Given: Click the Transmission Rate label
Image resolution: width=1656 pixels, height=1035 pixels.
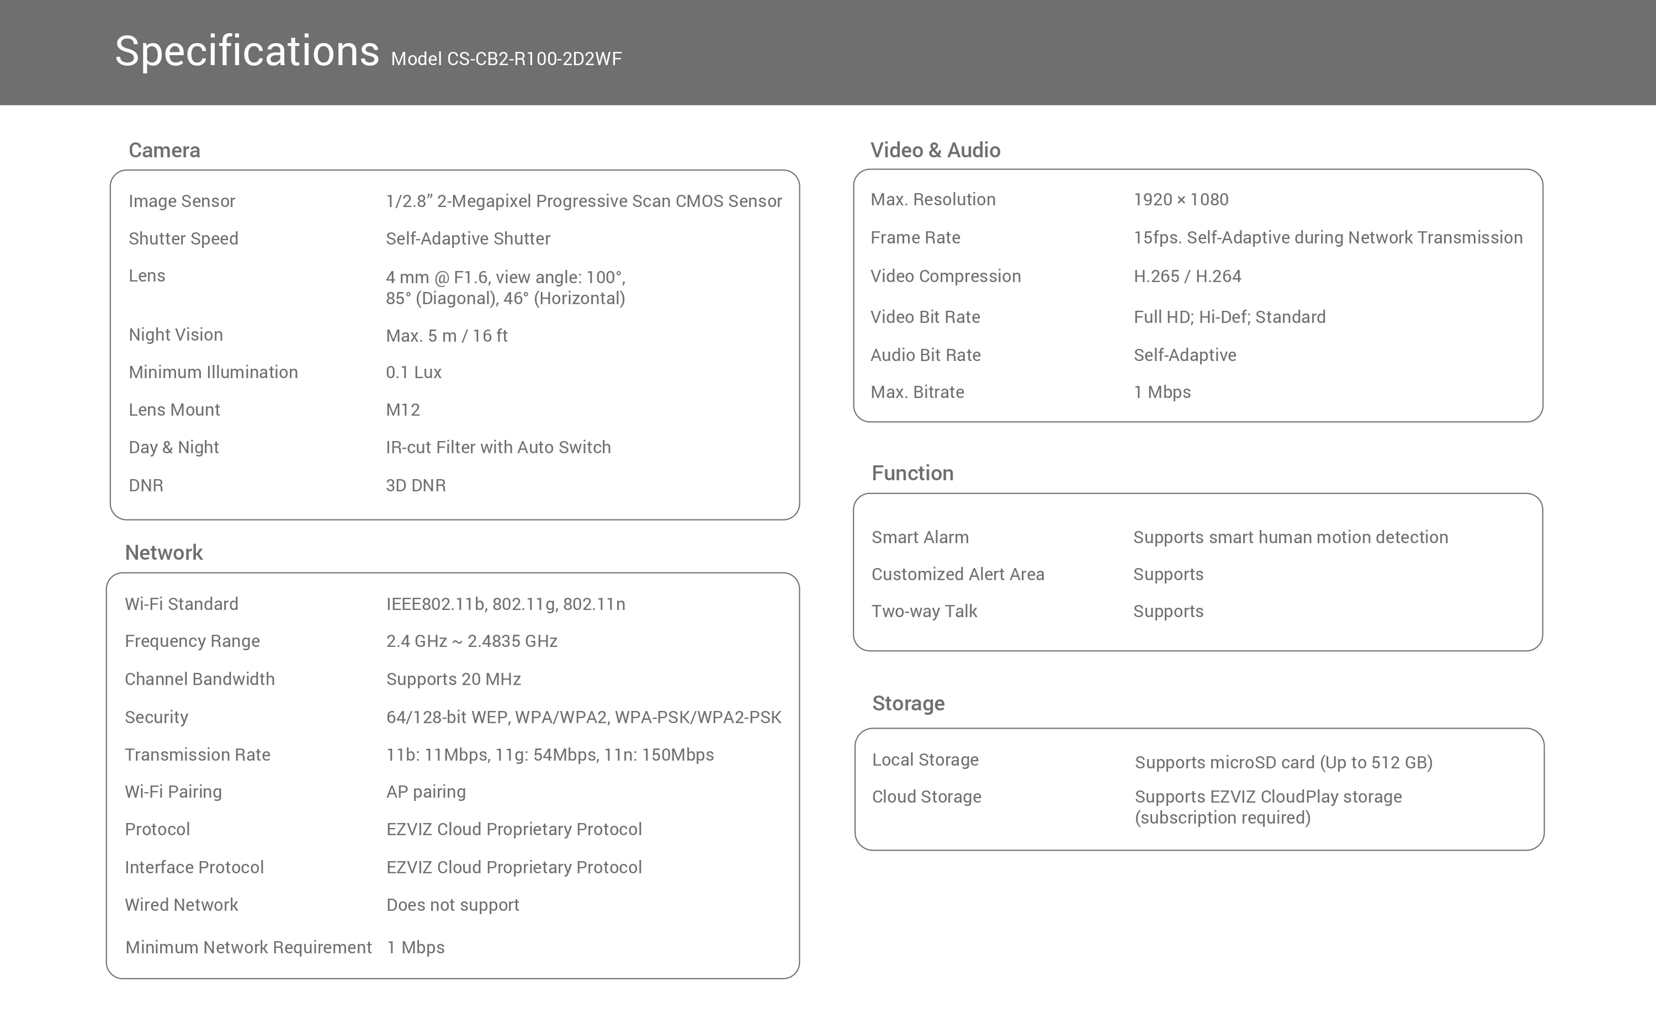Looking at the screenshot, I should point(198,755).
